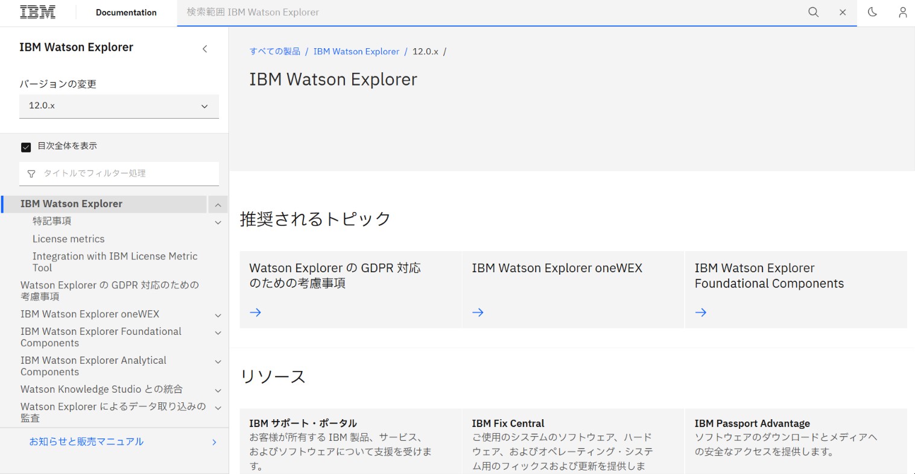Collapse the sidebar with left chevron

pos(205,49)
